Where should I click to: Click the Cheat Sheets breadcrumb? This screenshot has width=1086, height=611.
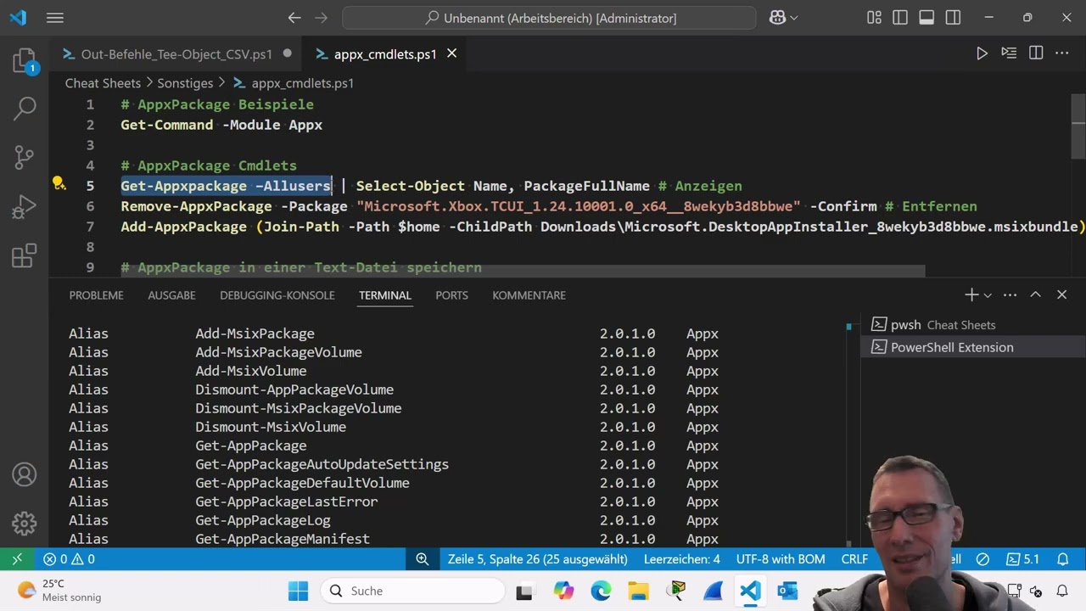103,83
